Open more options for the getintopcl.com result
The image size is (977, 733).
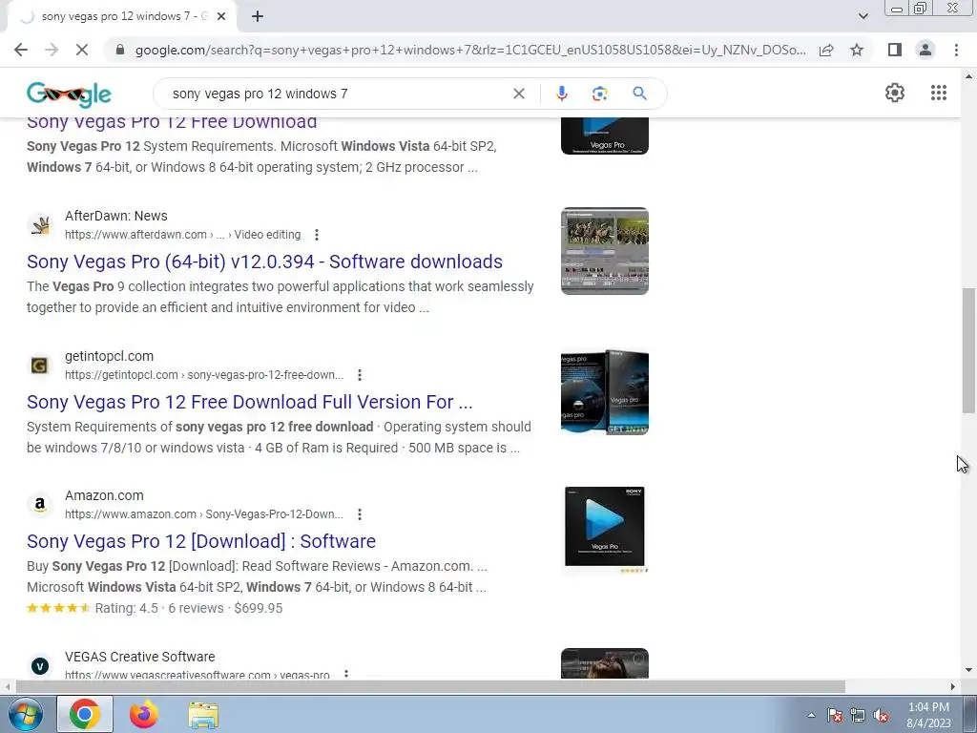point(360,375)
